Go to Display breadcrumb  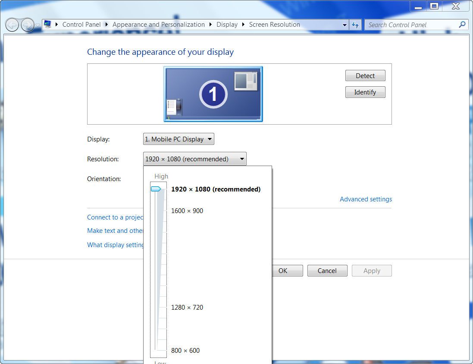[227, 25]
